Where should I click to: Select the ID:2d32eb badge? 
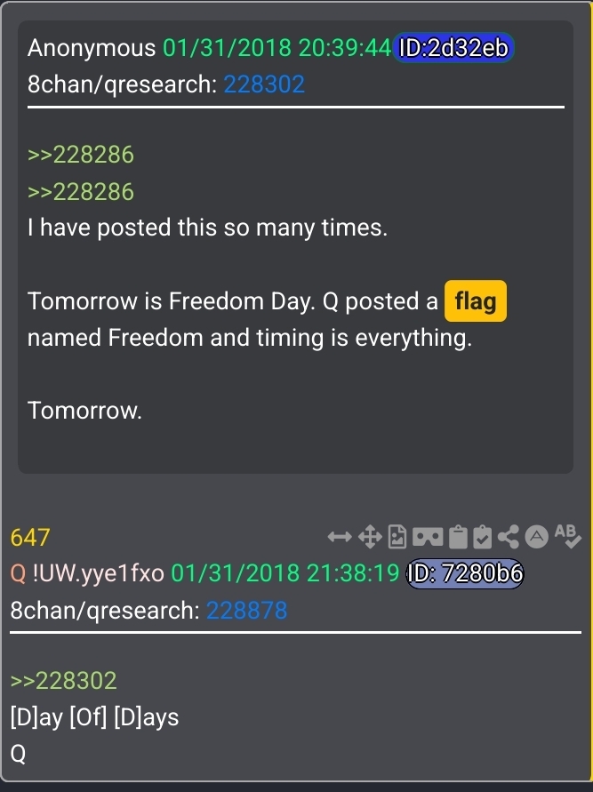pos(453,48)
